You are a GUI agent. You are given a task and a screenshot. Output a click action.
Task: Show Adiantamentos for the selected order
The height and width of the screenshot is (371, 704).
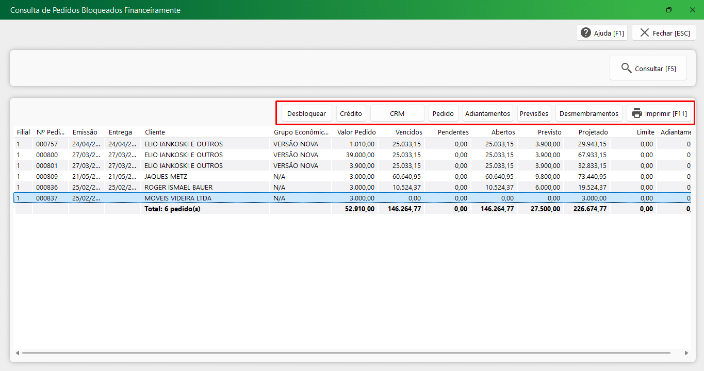[x=487, y=113]
